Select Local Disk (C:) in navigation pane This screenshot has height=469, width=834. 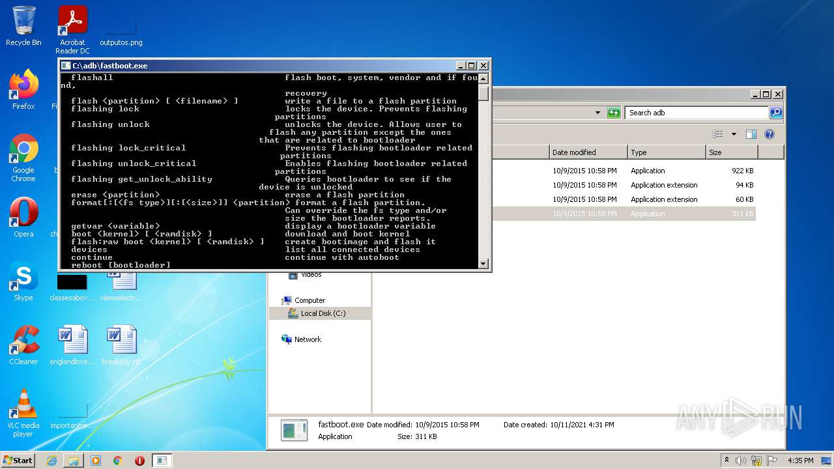point(323,313)
